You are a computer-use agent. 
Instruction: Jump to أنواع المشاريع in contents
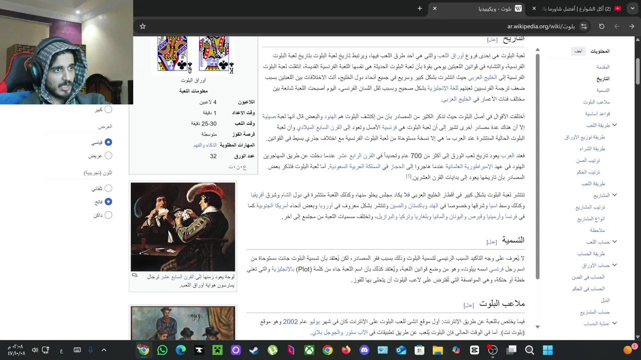pos(591,218)
